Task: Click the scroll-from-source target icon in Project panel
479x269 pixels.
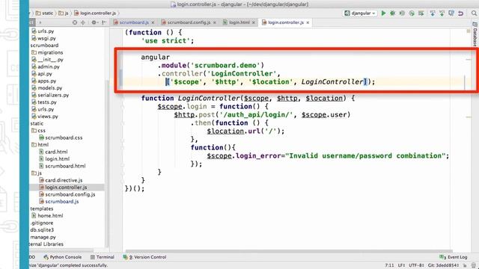Action: point(75,22)
